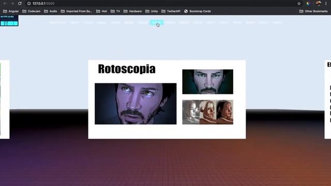This screenshot has height=186, width=331.
Task: Open the Angular bookmarks folder
Action: click(11, 11)
